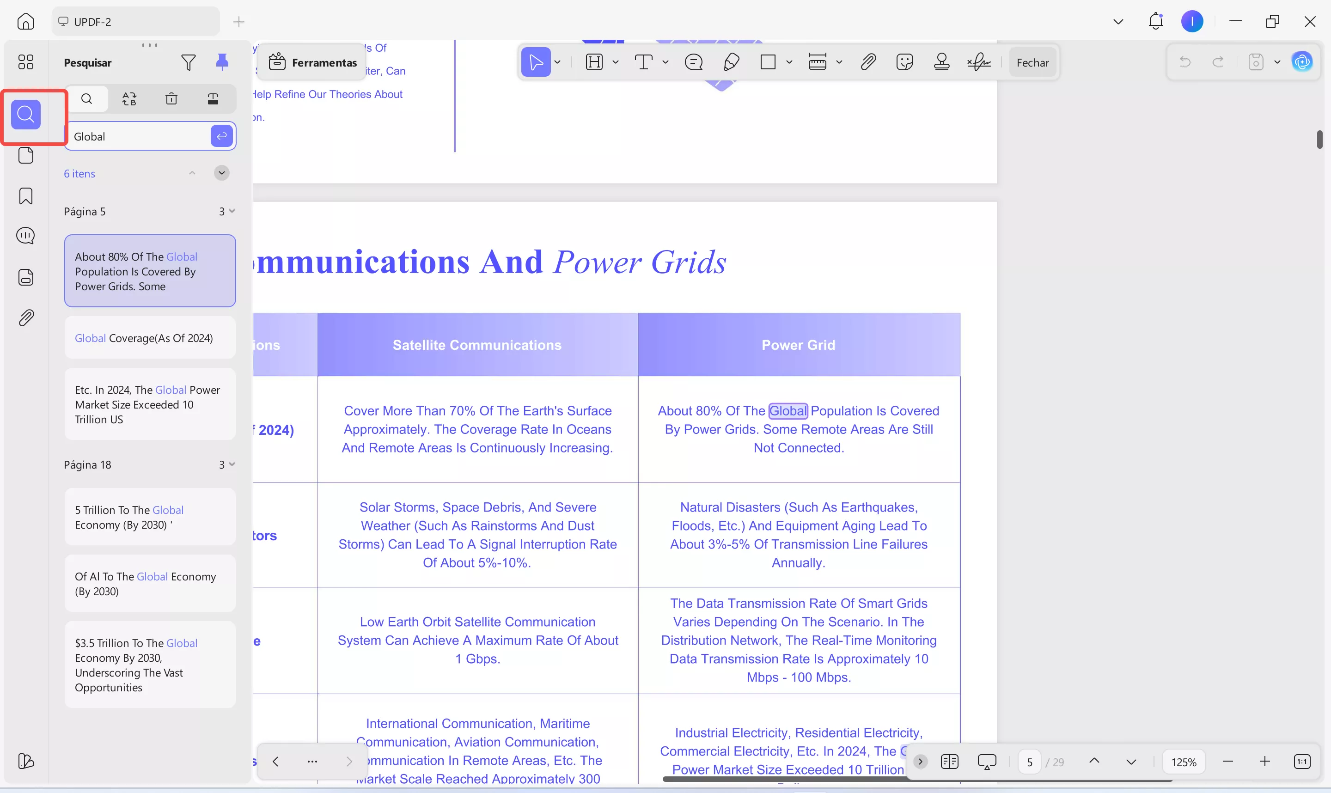Open the Attachments sidebar panel
1331x793 pixels.
(x=25, y=318)
